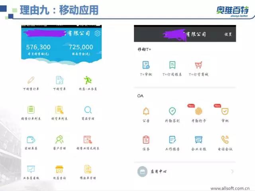Viewport: 255px width, 191px height.
Task: Open the green people customer management icon
Action: click(59, 140)
